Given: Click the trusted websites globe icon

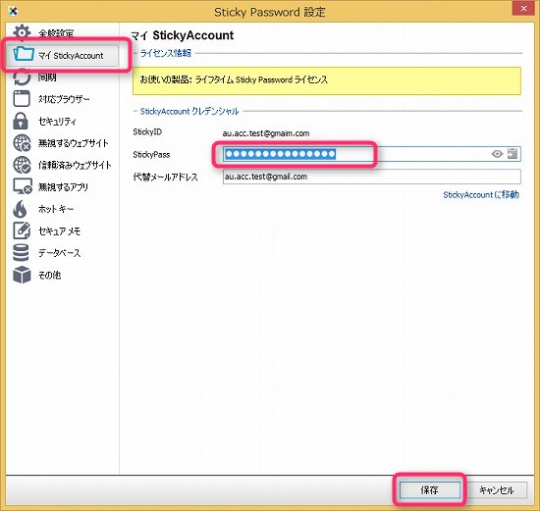Looking at the screenshot, I should (x=22, y=165).
